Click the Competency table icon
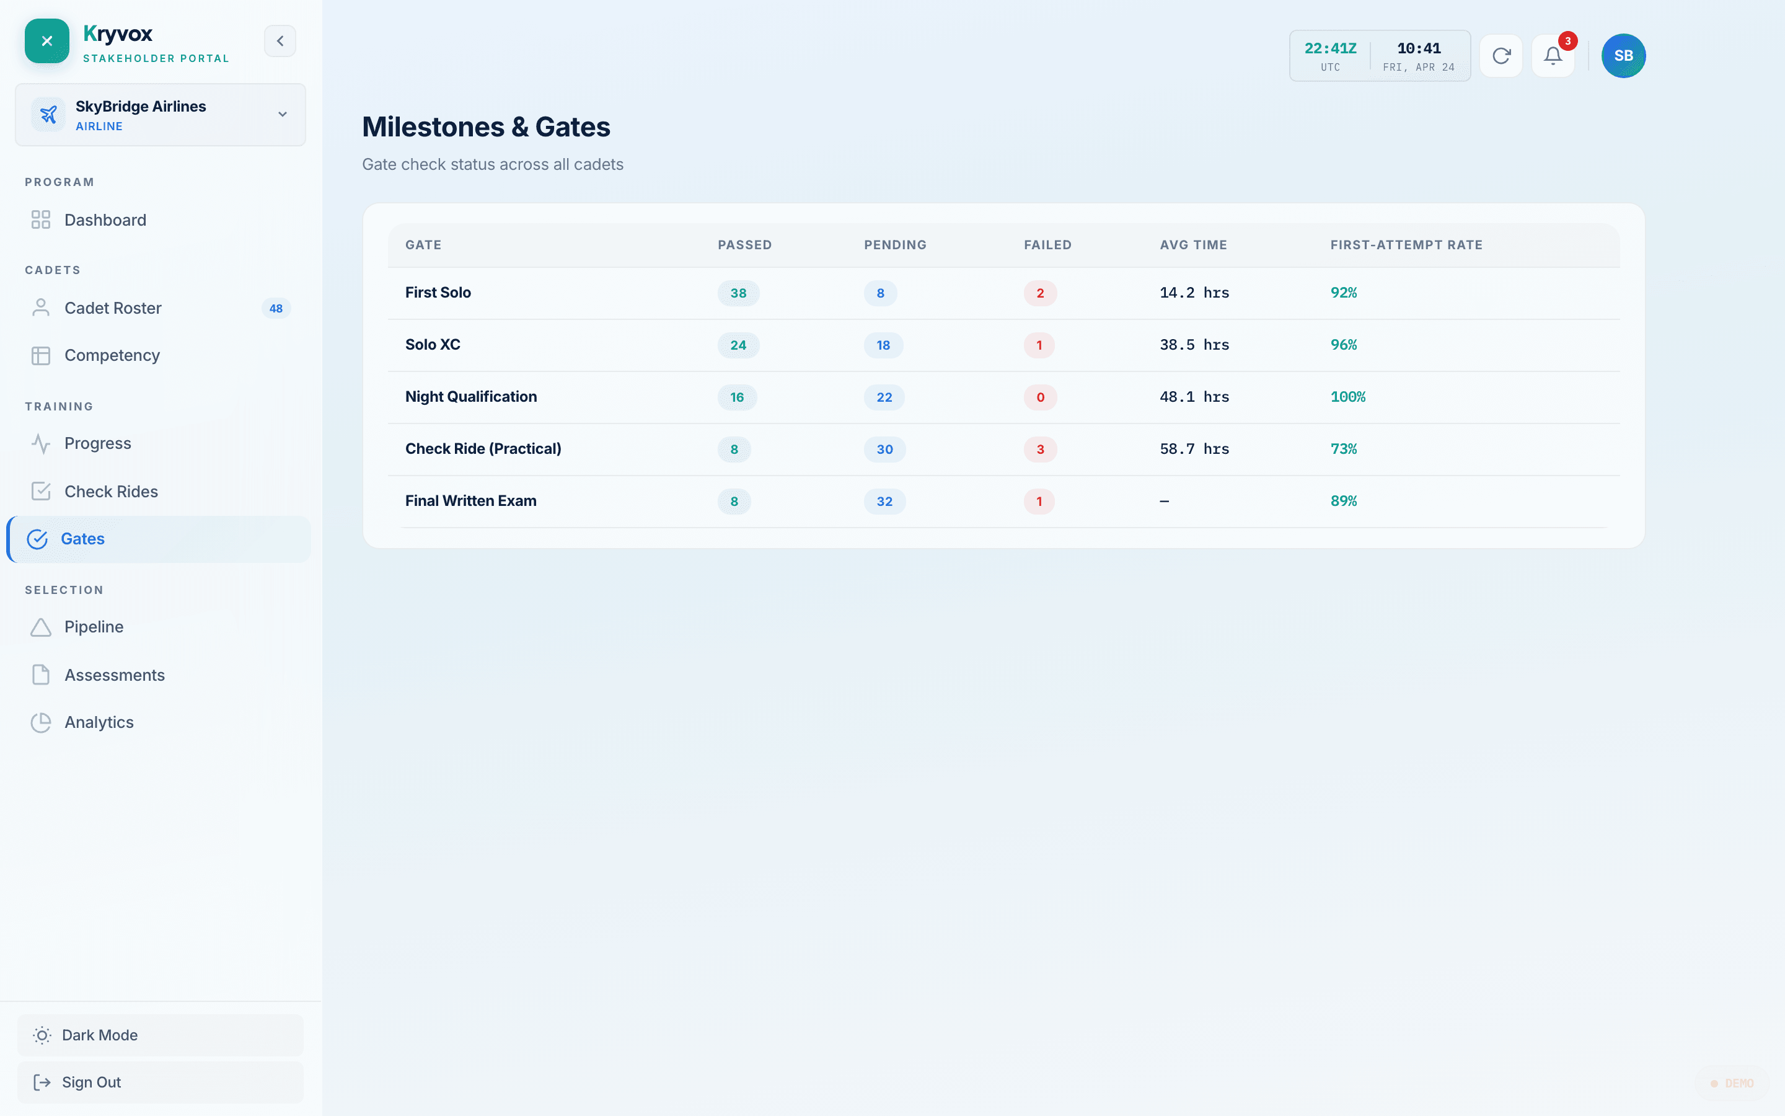 click(40, 356)
